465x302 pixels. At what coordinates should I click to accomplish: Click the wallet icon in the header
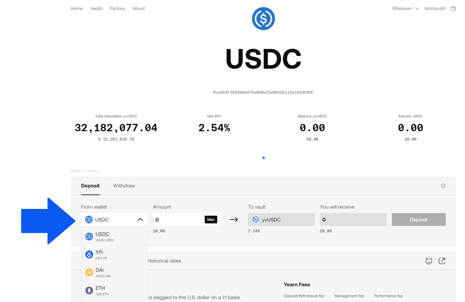453,9
